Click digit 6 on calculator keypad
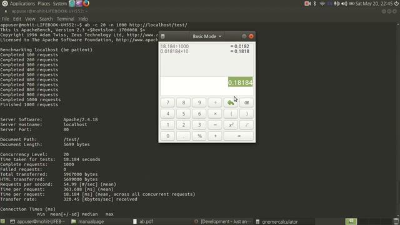Screen dimensions: 400x225 tap(199, 114)
